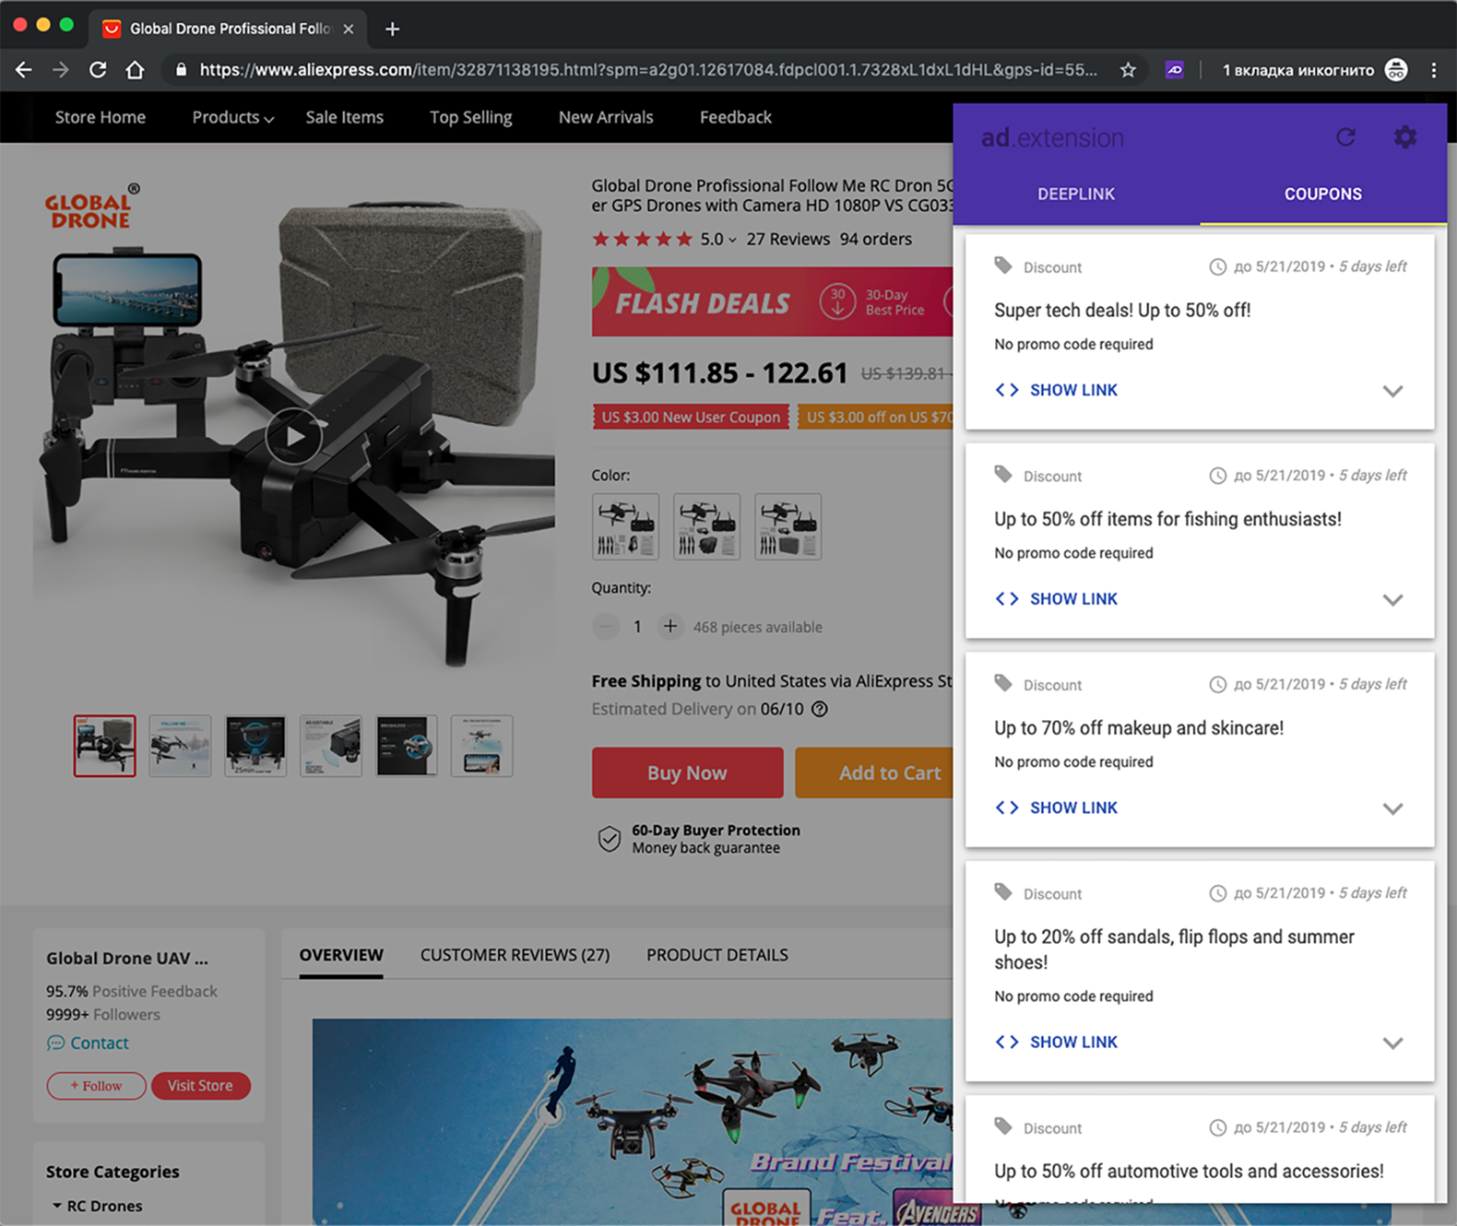Image resolution: width=1457 pixels, height=1226 pixels.
Task: Click the Flash Deals banner
Action: click(773, 301)
